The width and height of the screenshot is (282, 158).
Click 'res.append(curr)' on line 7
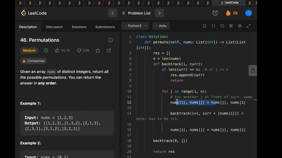(187, 75)
